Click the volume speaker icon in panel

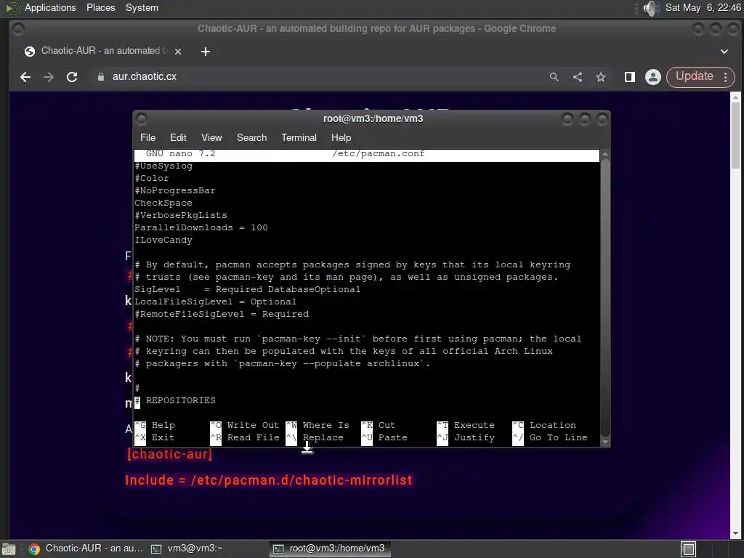pos(651,8)
